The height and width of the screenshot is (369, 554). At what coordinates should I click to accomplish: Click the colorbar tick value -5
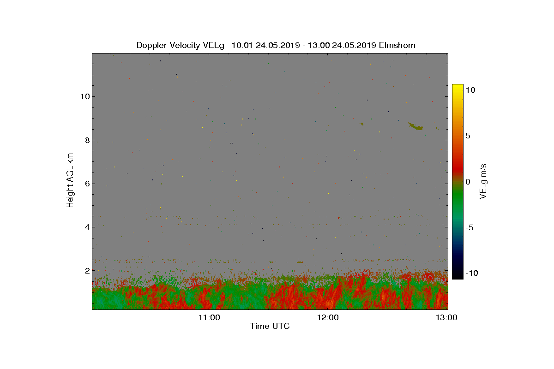pos(469,227)
